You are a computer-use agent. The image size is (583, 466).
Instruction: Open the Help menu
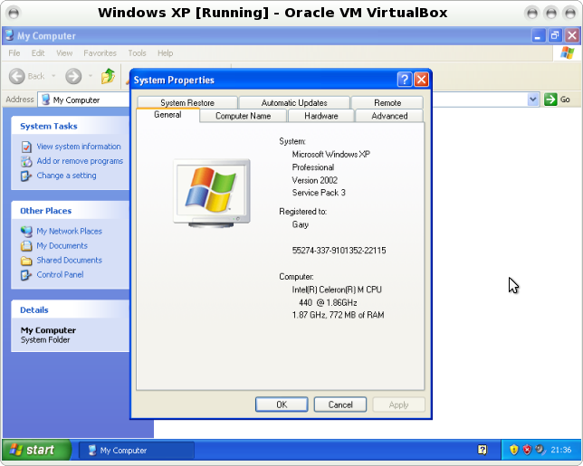click(165, 53)
